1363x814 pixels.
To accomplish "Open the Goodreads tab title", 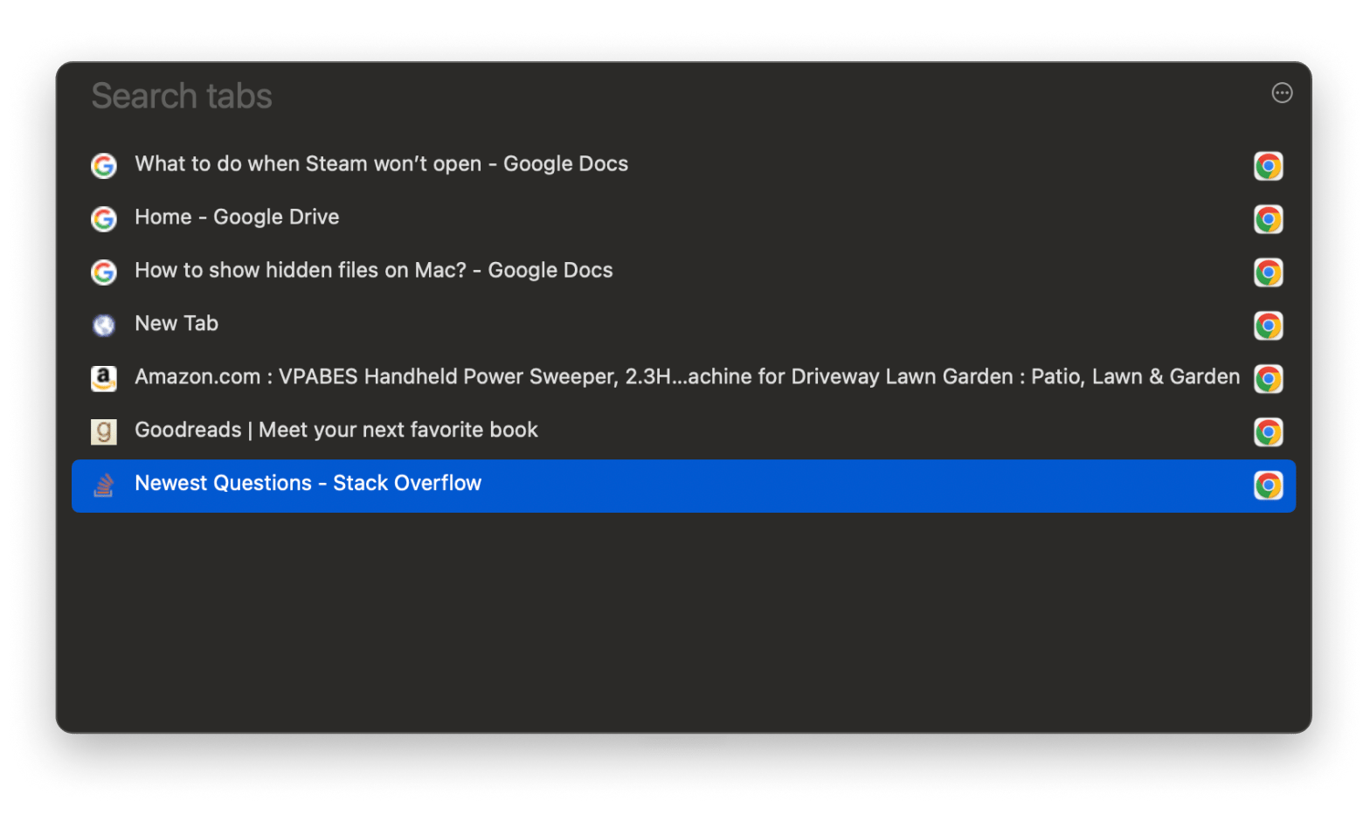I will pyautogui.click(x=336, y=431).
